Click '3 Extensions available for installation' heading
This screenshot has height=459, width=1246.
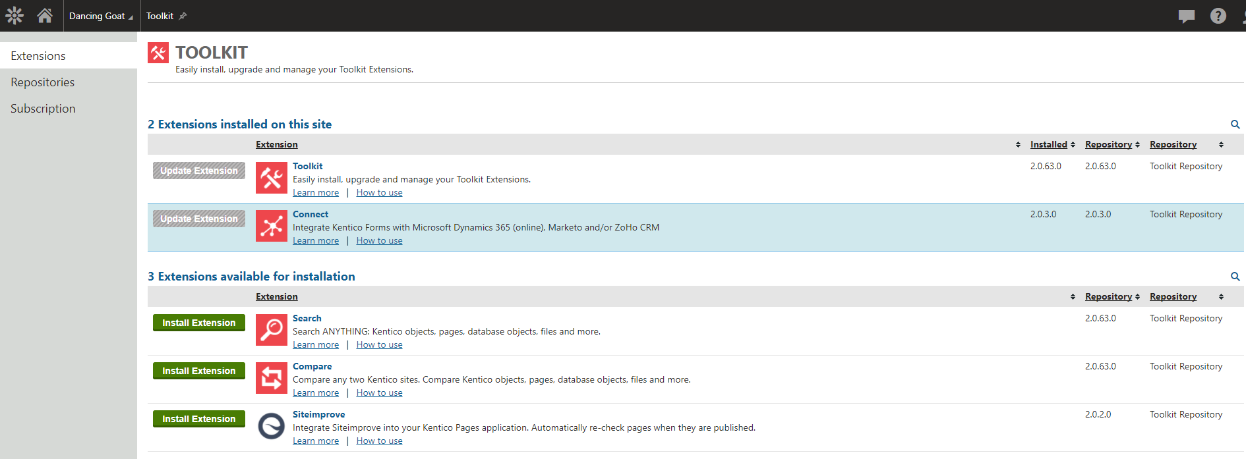click(x=251, y=277)
